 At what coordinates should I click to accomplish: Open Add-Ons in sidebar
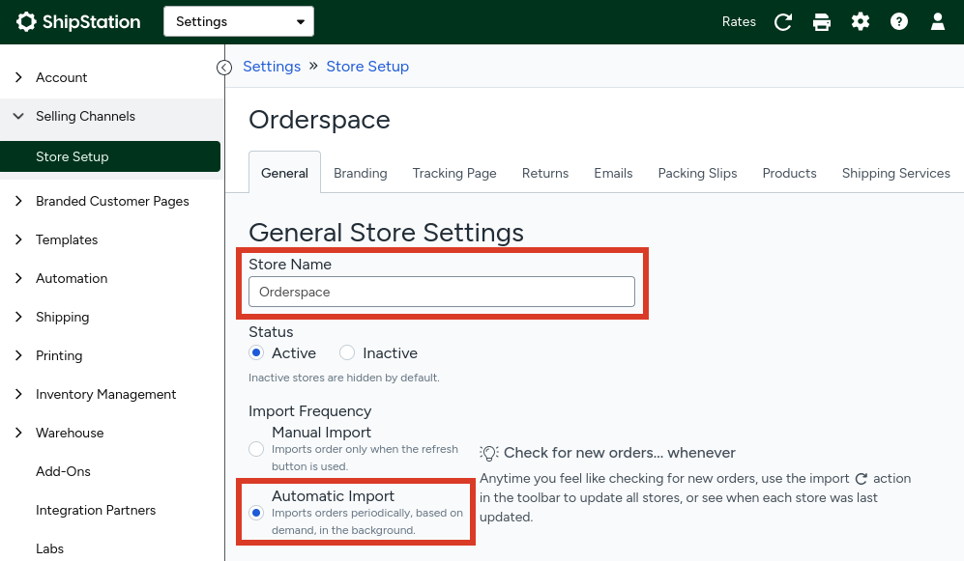[63, 471]
